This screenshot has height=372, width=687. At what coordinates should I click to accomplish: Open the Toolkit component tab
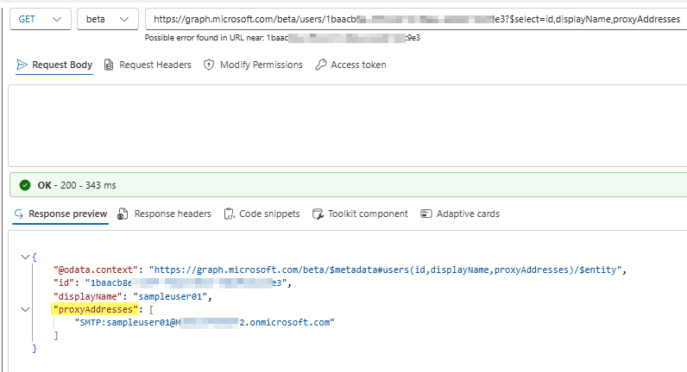tap(360, 214)
